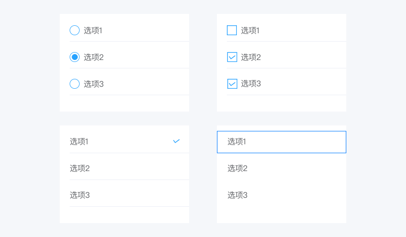Click the 选项2 label beside its checked checkbox
The width and height of the screenshot is (406, 237).
tap(251, 57)
